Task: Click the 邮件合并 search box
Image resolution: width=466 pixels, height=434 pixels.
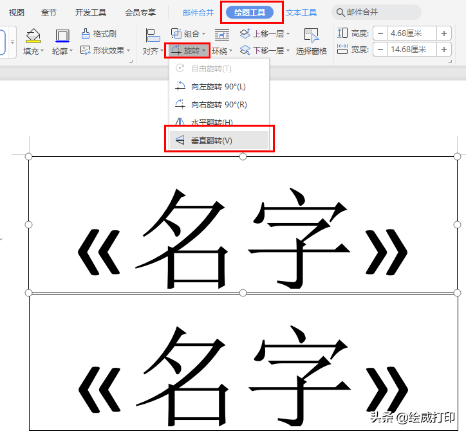Action: [377, 12]
